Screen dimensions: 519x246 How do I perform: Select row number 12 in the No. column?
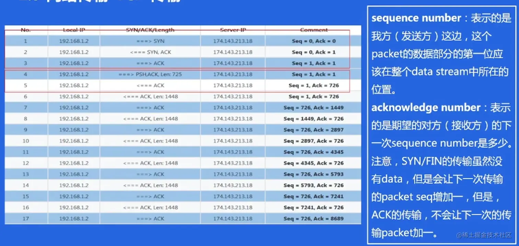26,163
